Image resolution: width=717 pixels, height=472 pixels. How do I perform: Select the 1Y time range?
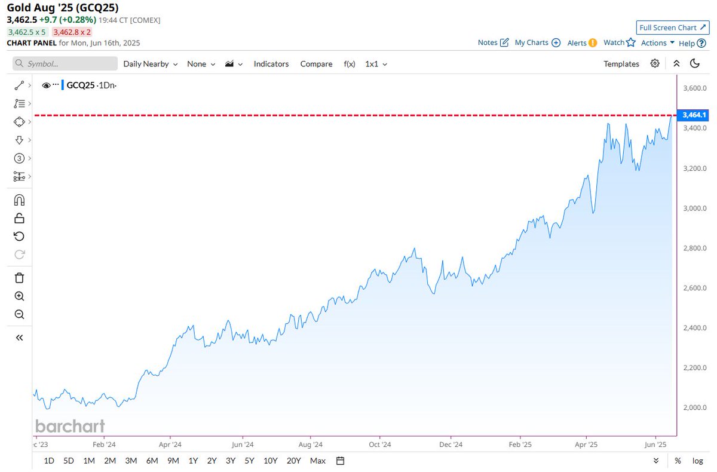pyautogui.click(x=193, y=461)
